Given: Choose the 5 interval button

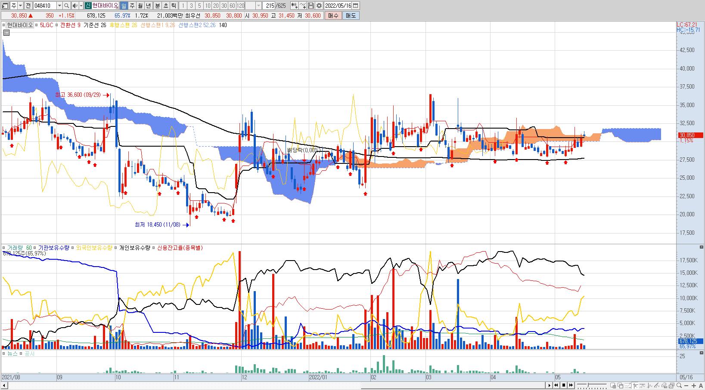Looking at the screenshot, I should point(199,6).
